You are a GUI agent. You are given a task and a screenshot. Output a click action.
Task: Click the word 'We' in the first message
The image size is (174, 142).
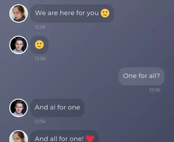coord(40,13)
